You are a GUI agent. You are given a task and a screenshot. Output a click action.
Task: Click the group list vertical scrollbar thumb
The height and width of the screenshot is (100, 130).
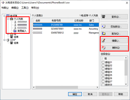tap(126, 67)
